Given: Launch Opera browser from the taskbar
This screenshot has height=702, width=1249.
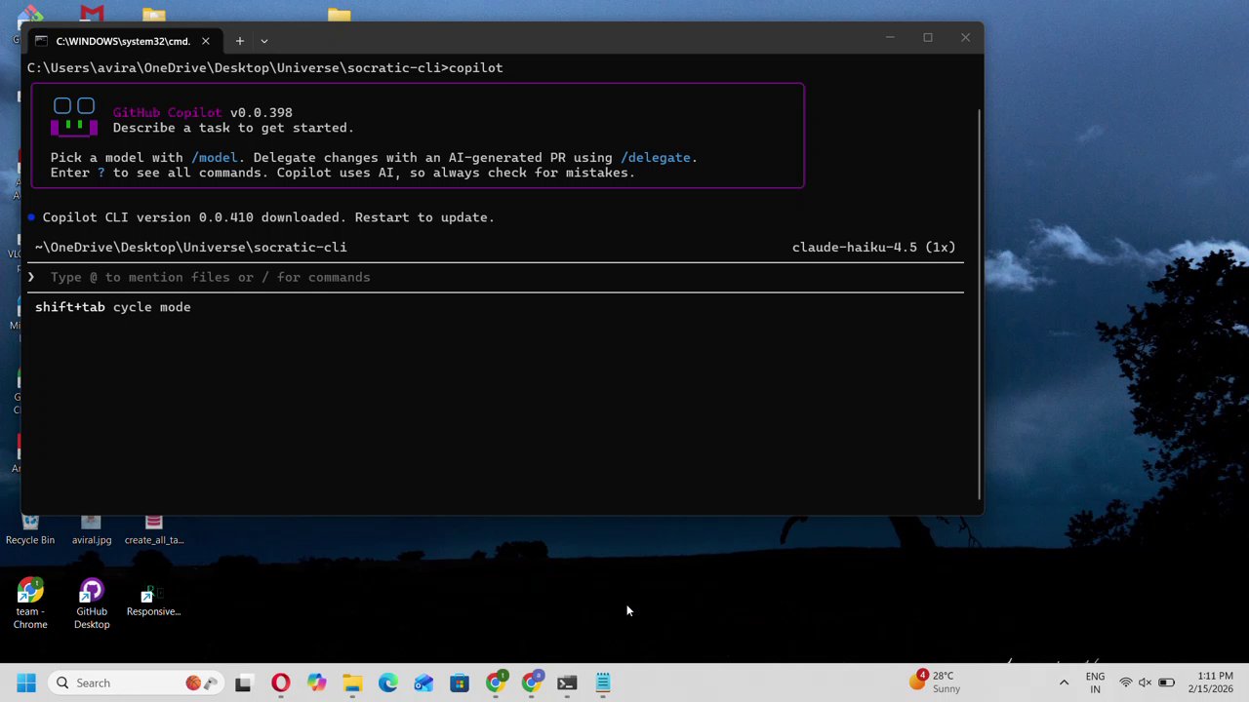Looking at the screenshot, I should pyautogui.click(x=280, y=682).
